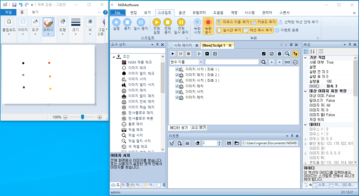Click the 키보드 추가 button

(264, 22)
